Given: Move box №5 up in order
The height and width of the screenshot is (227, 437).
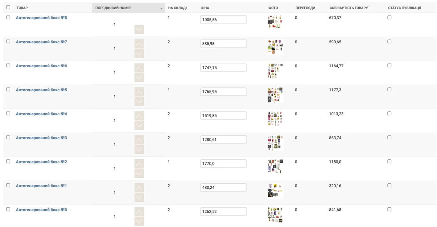Looking at the screenshot, I should pyautogui.click(x=139, y=92).
